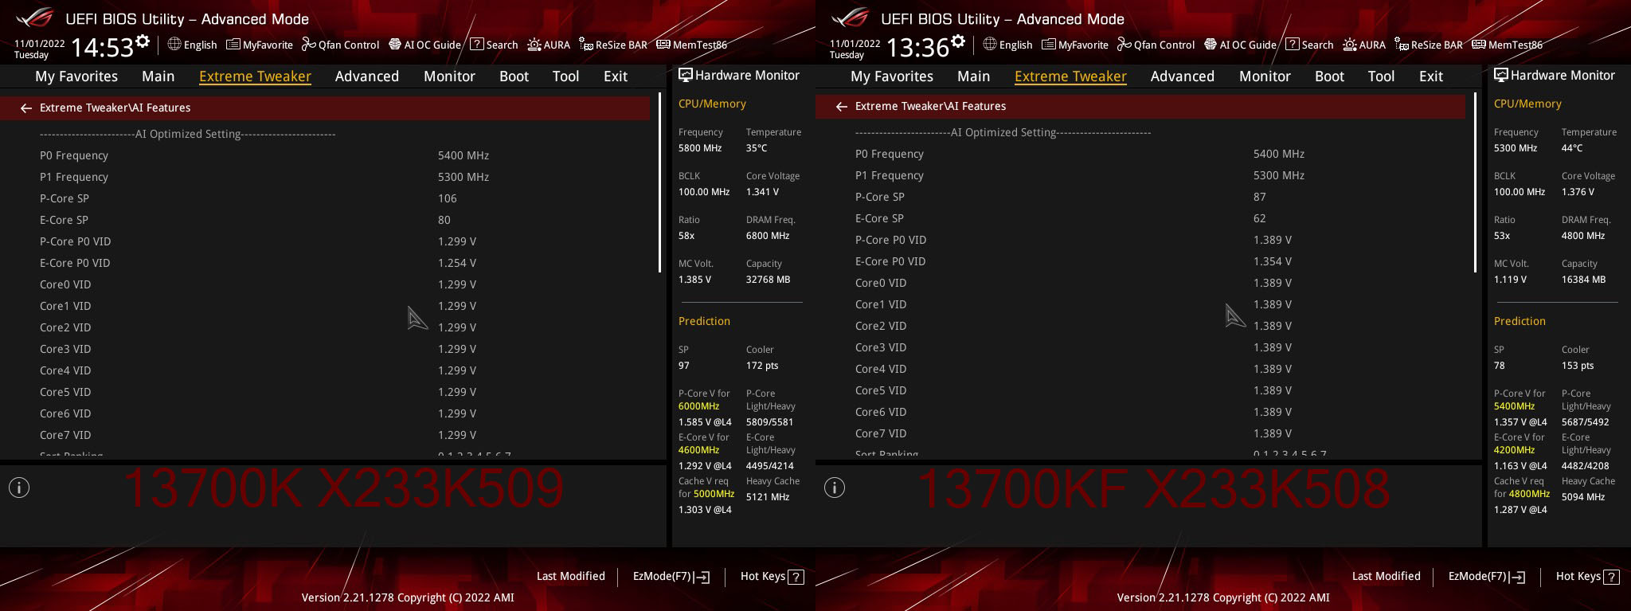The width and height of the screenshot is (1631, 611).
Task: Click the 44°C temperature reading
Action: pos(1572,148)
